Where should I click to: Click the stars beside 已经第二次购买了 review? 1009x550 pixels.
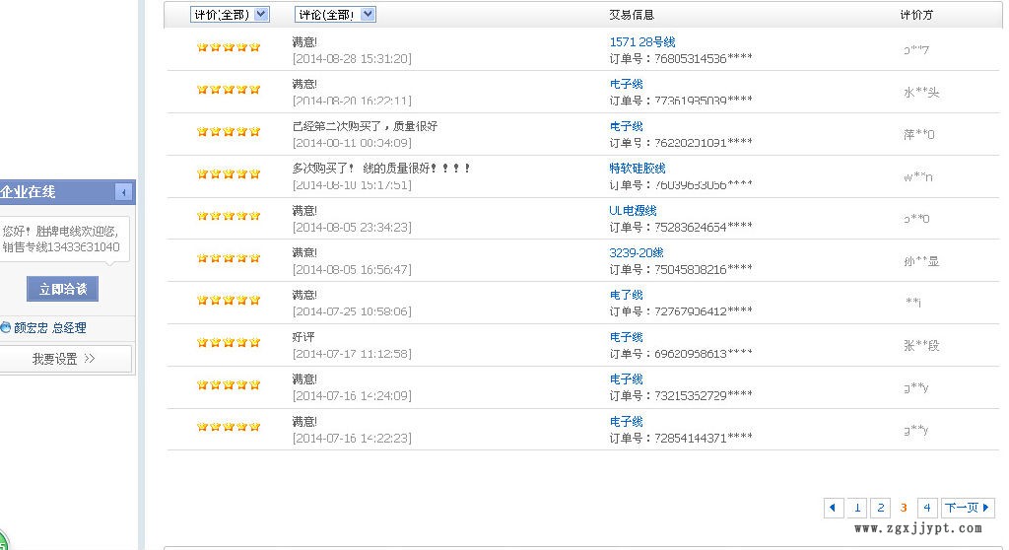coord(228,132)
